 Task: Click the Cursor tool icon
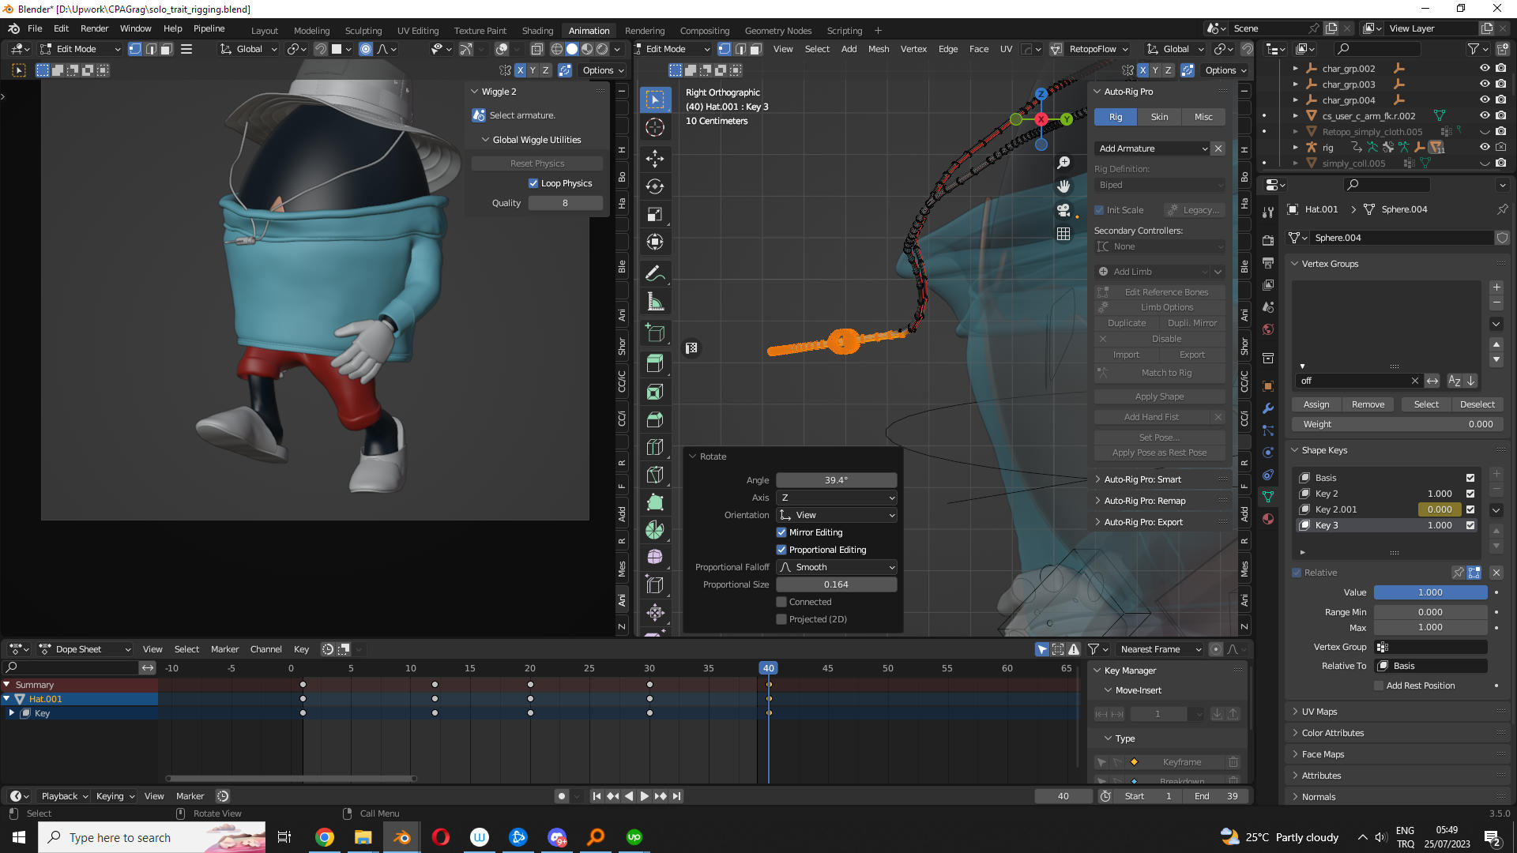[655, 127]
